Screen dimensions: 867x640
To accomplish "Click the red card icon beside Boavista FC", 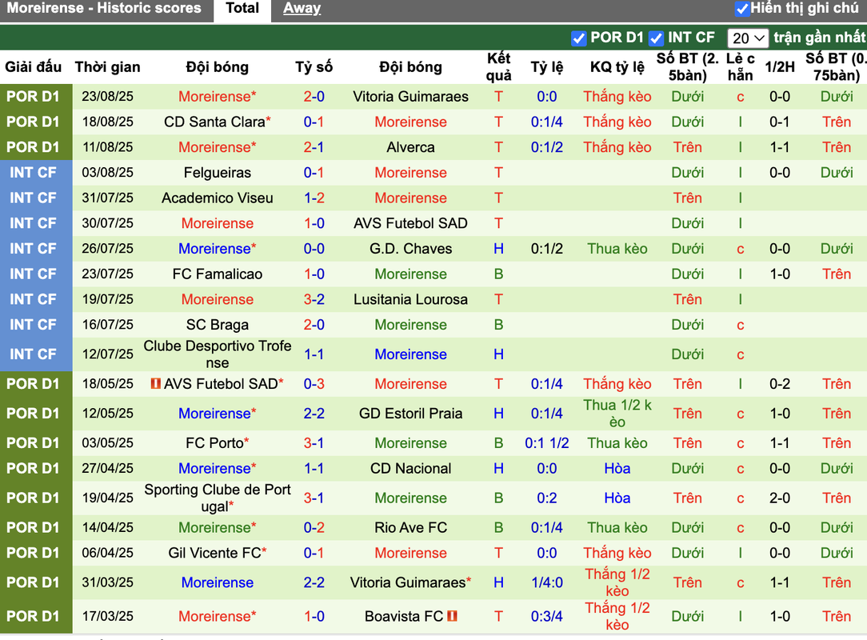I will (x=453, y=616).
